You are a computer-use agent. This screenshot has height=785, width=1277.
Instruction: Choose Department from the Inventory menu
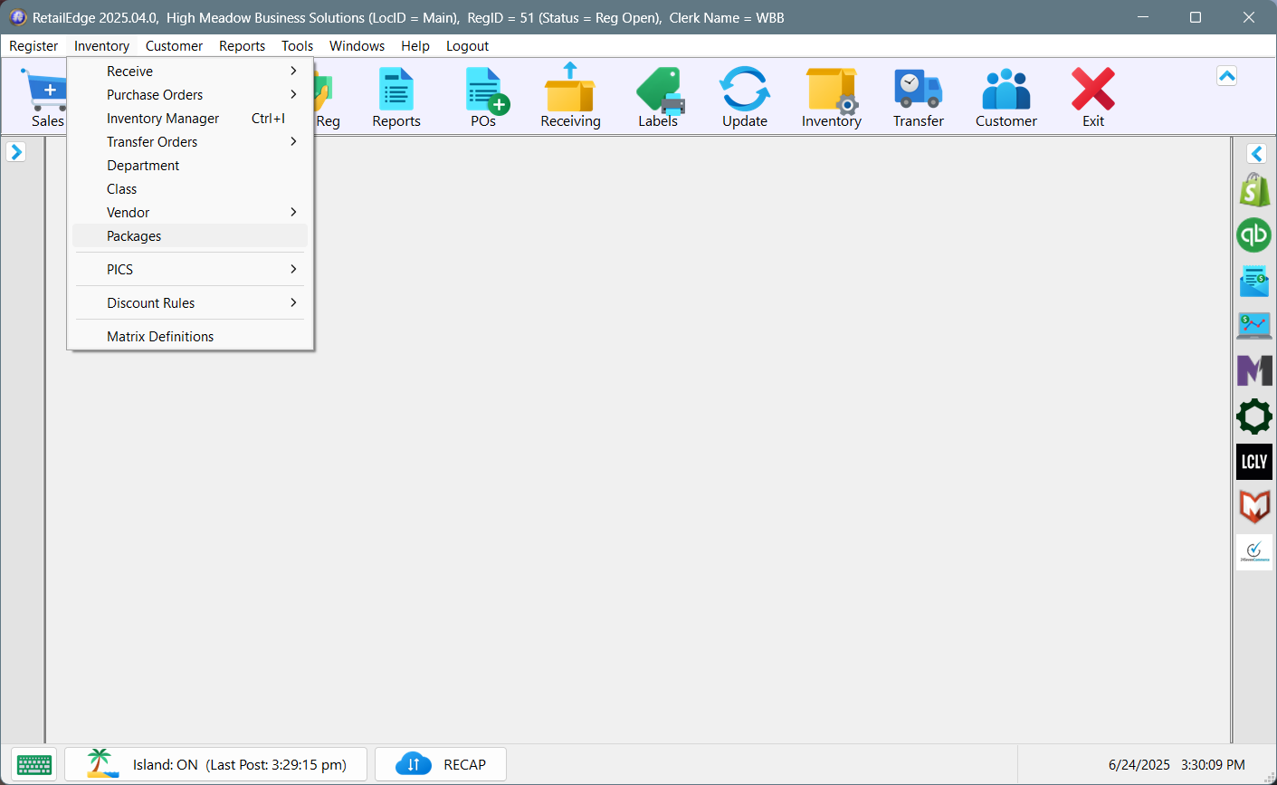click(x=190, y=165)
